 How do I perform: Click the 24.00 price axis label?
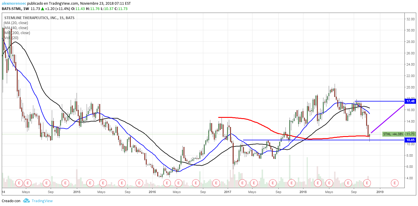point(411,64)
